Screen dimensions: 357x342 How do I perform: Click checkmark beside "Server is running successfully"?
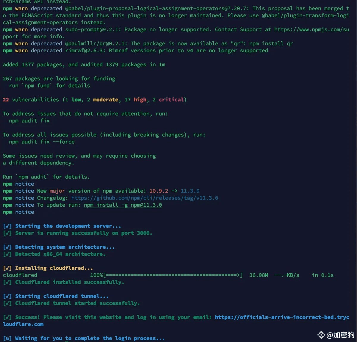(x=7, y=233)
